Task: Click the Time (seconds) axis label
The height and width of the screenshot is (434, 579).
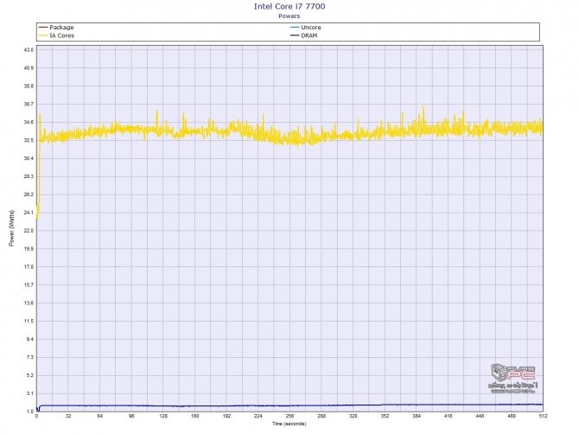Action: click(289, 424)
